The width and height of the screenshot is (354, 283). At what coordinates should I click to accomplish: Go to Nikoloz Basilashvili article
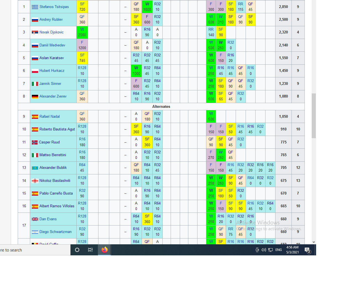(x=55, y=181)
